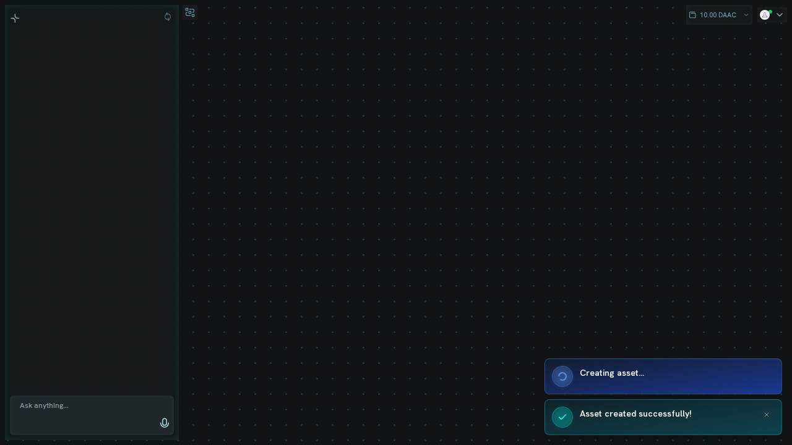Click the green checkmark success icon
Screen dimensions: 792x445
point(562,417)
